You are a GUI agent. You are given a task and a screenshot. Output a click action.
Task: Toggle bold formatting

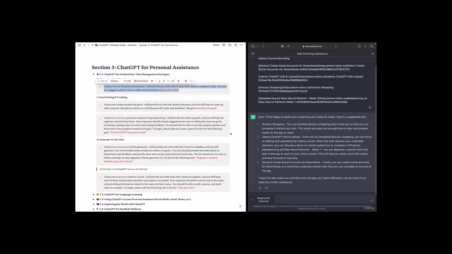(152, 81)
